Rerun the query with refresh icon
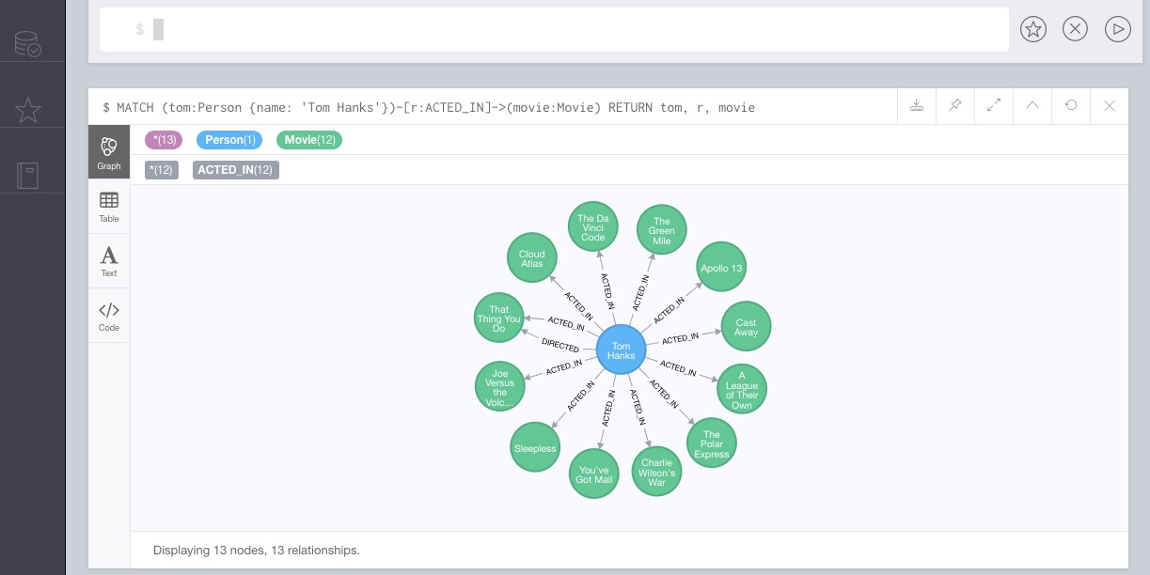1150x575 pixels. coord(1071,106)
